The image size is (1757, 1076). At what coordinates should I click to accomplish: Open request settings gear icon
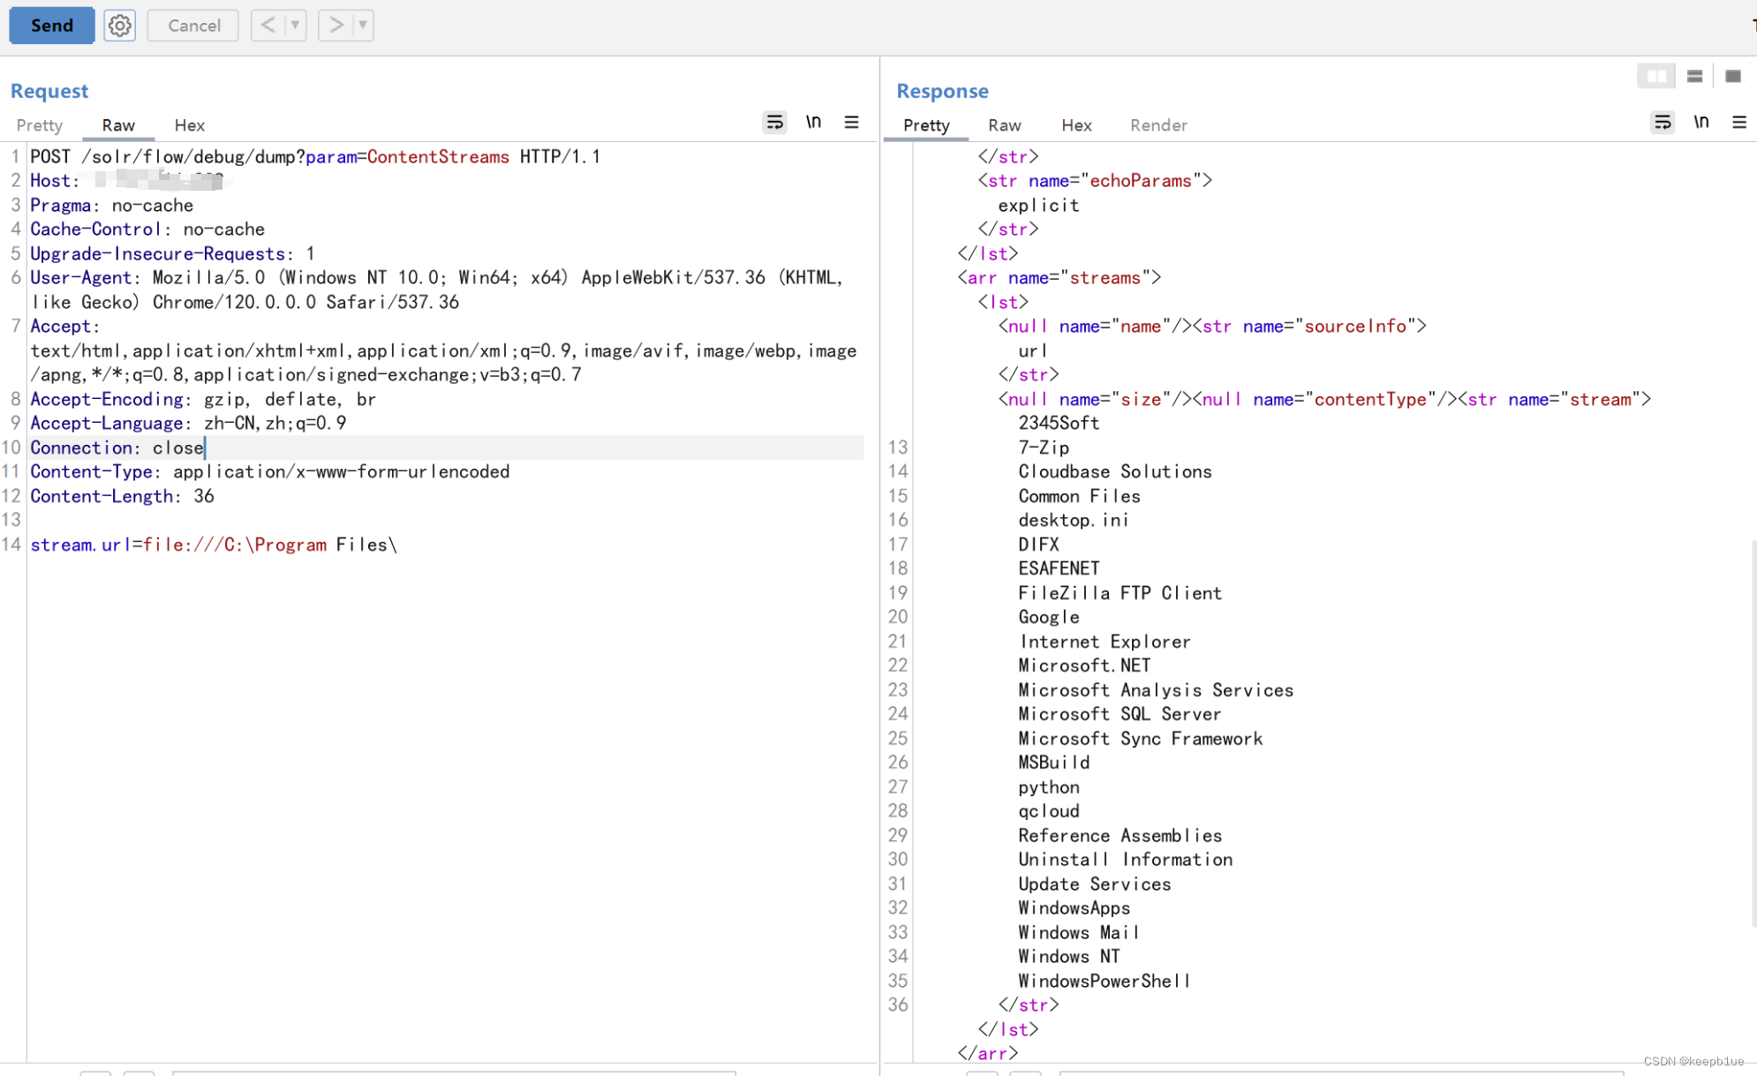(x=119, y=25)
